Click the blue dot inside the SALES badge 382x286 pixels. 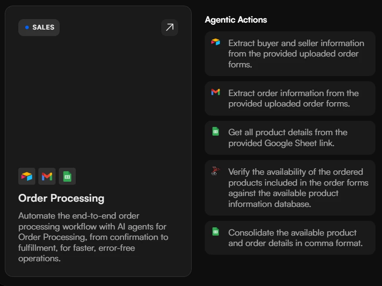28,27
